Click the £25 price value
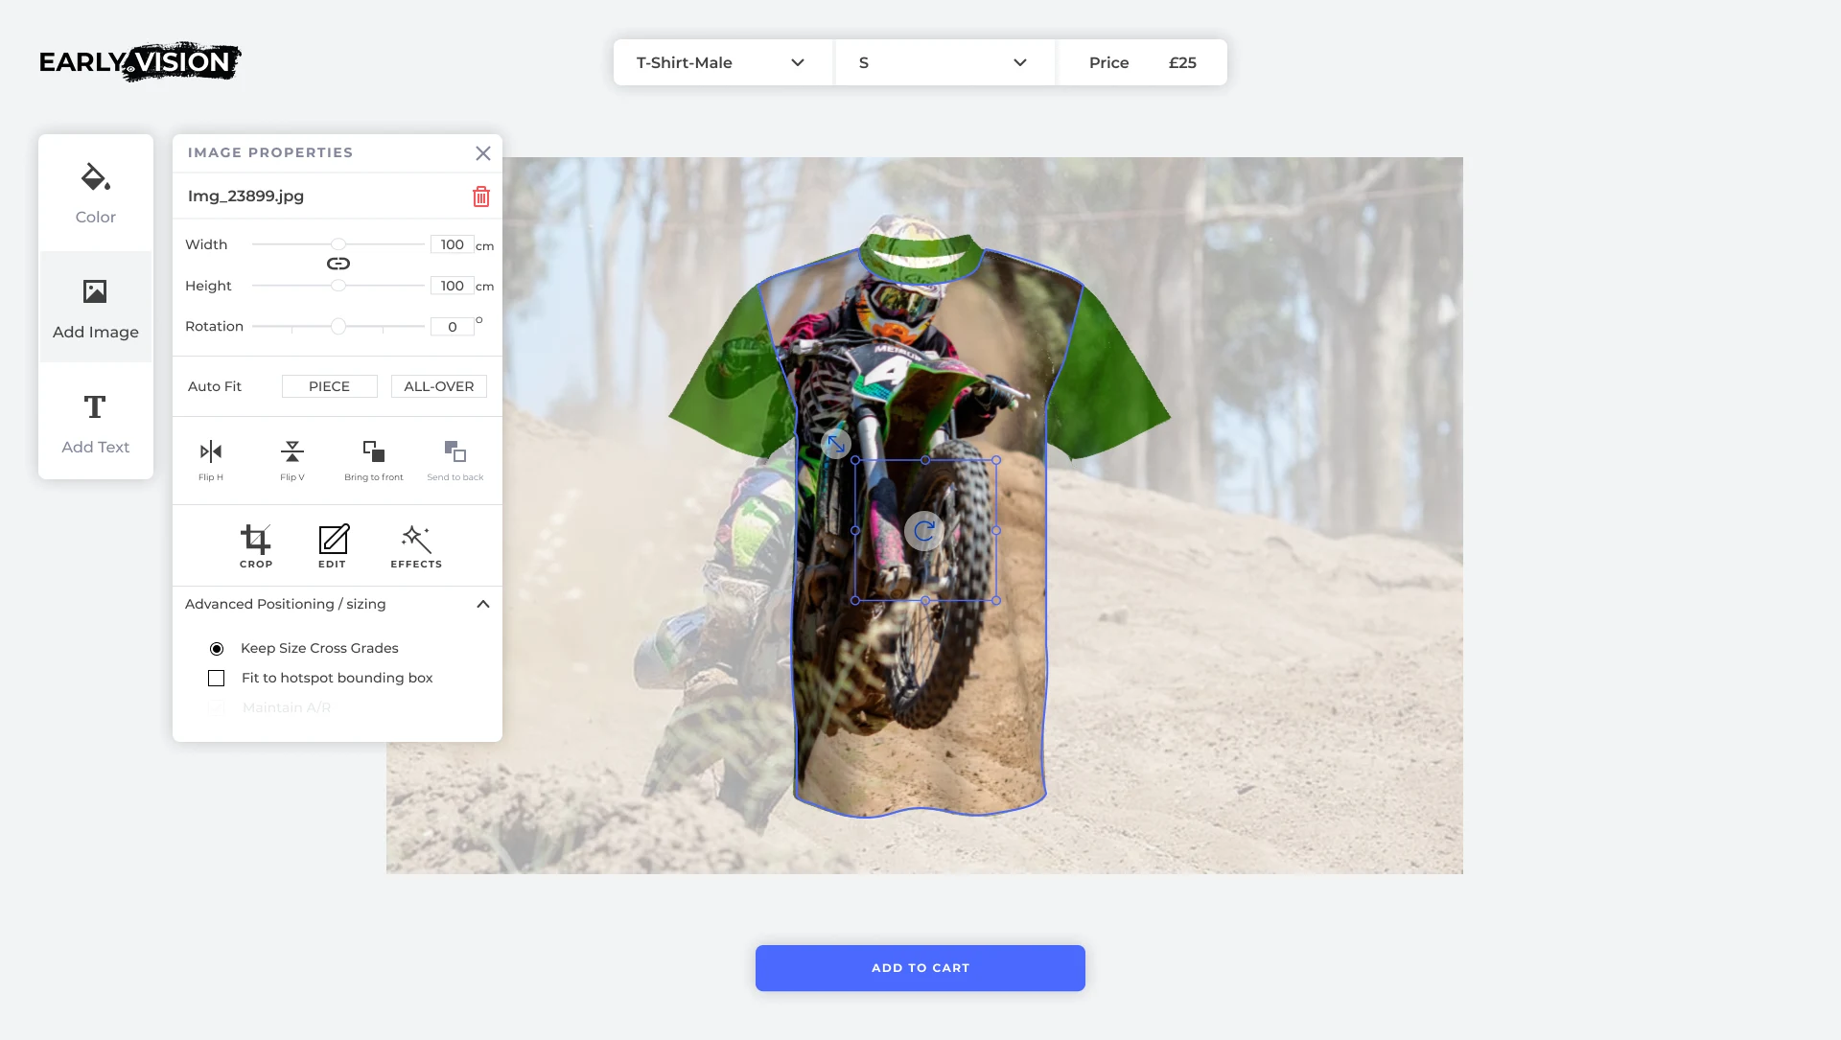The height and width of the screenshot is (1040, 1841). 1182,62
